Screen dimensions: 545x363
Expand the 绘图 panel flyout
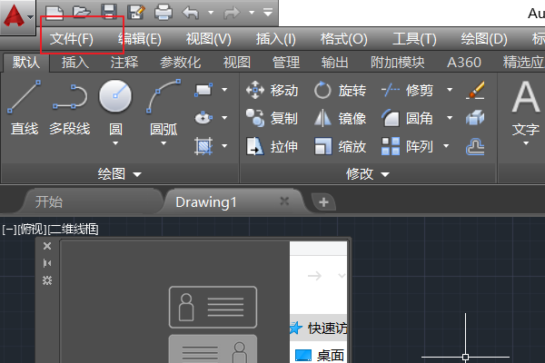click(x=120, y=173)
